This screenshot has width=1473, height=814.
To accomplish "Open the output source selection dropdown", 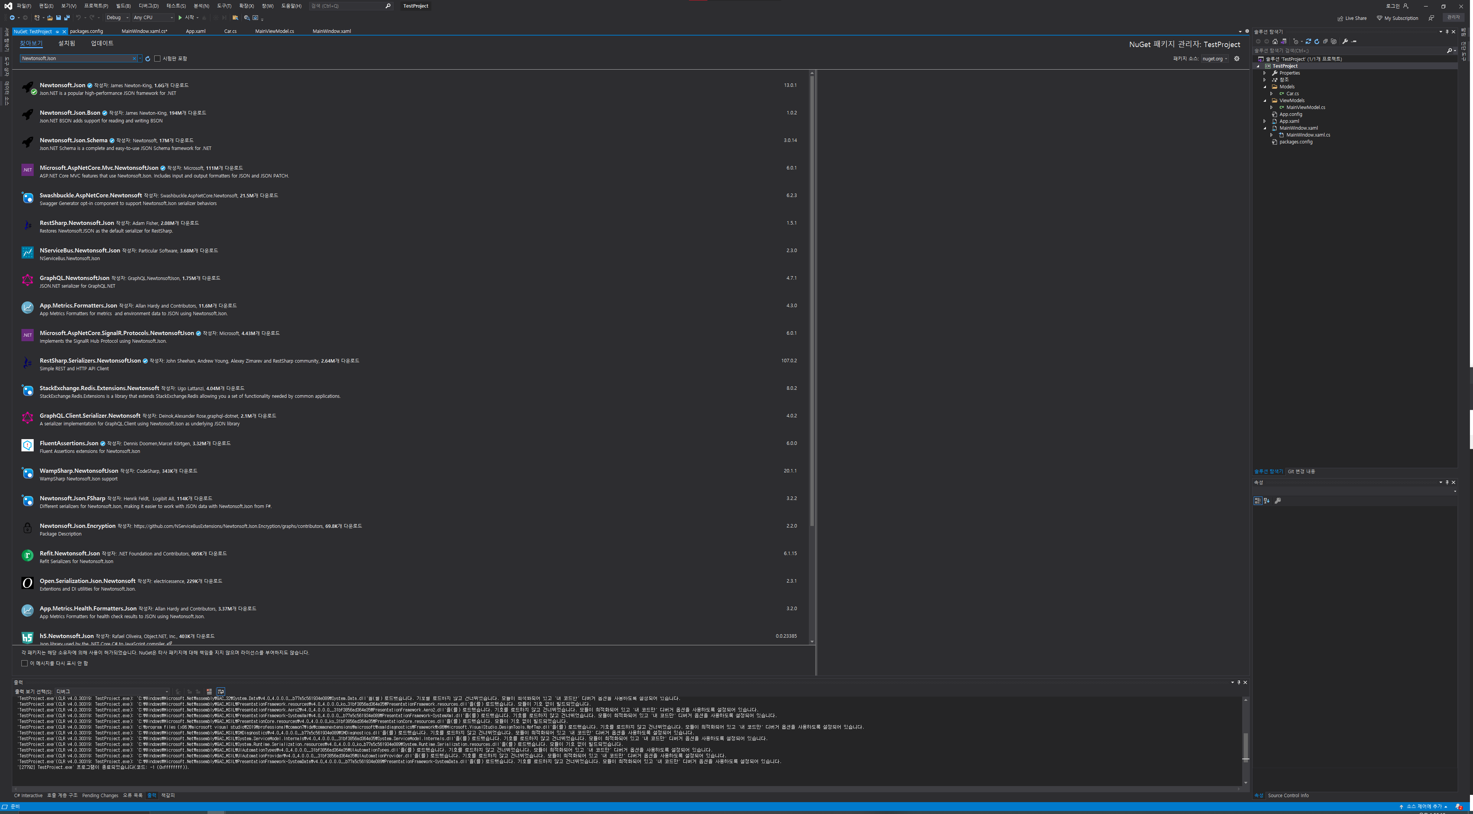I will pos(112,691).
